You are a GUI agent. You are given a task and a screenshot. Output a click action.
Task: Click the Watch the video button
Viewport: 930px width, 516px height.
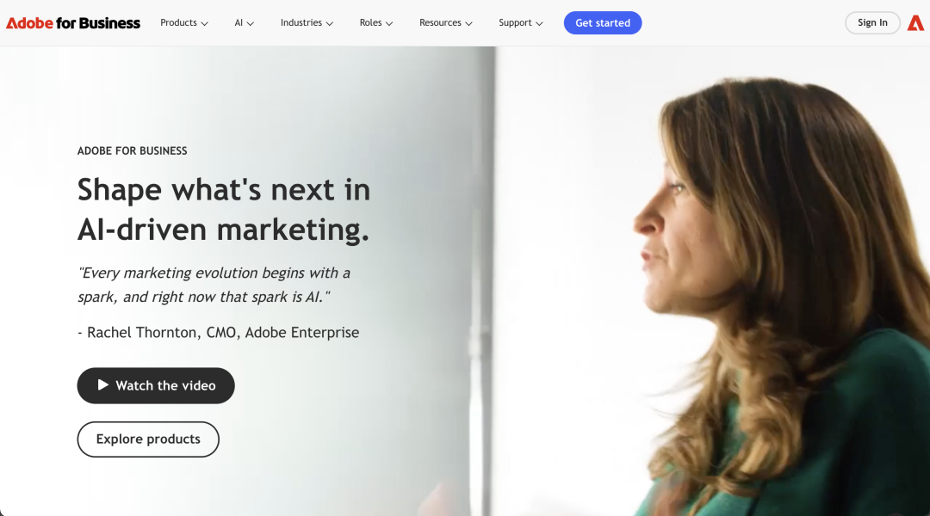[x=156, y=385]
